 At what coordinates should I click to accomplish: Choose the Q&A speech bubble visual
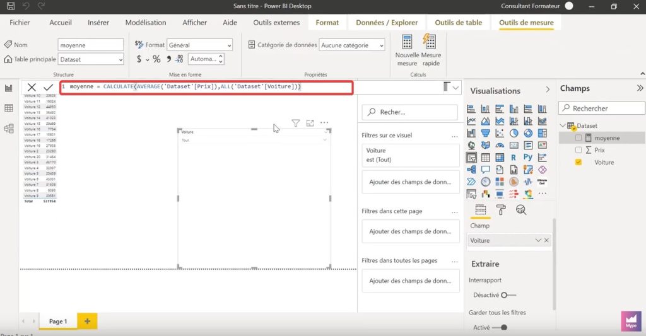coord(486,170)
